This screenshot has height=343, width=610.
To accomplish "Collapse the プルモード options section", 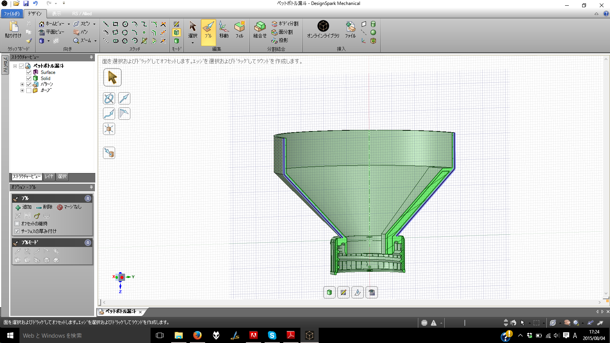I will point(88,243).
